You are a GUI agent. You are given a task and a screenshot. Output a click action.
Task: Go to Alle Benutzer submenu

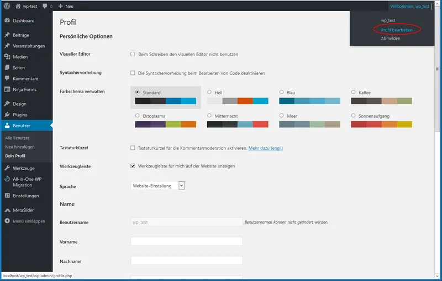[x=17, y=138]
